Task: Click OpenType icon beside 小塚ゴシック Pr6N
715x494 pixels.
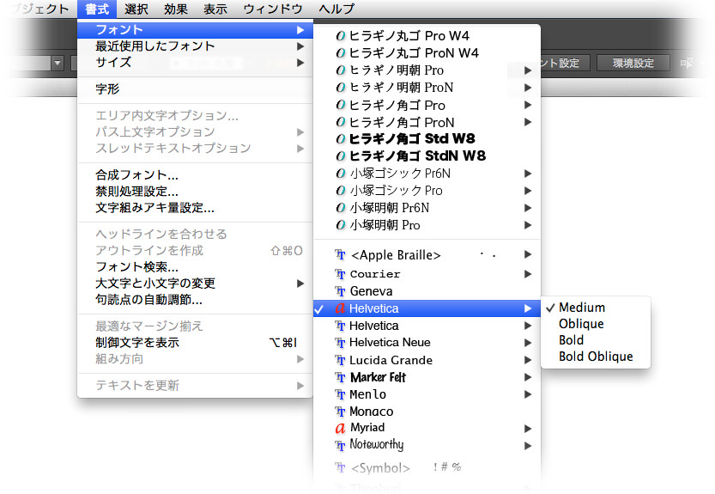Action: (x=340, y=174)
